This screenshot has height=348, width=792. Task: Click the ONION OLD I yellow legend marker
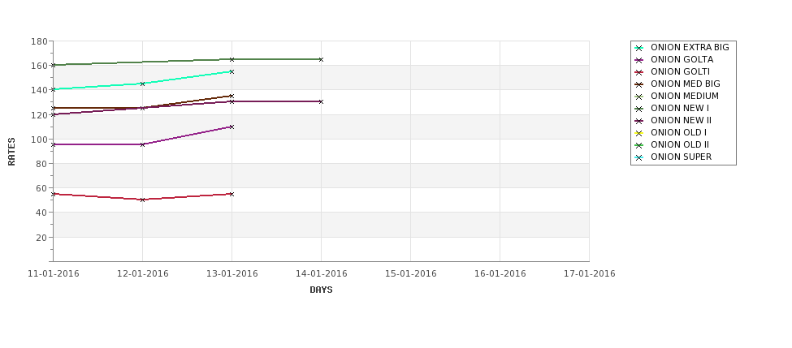click(639, 133)
